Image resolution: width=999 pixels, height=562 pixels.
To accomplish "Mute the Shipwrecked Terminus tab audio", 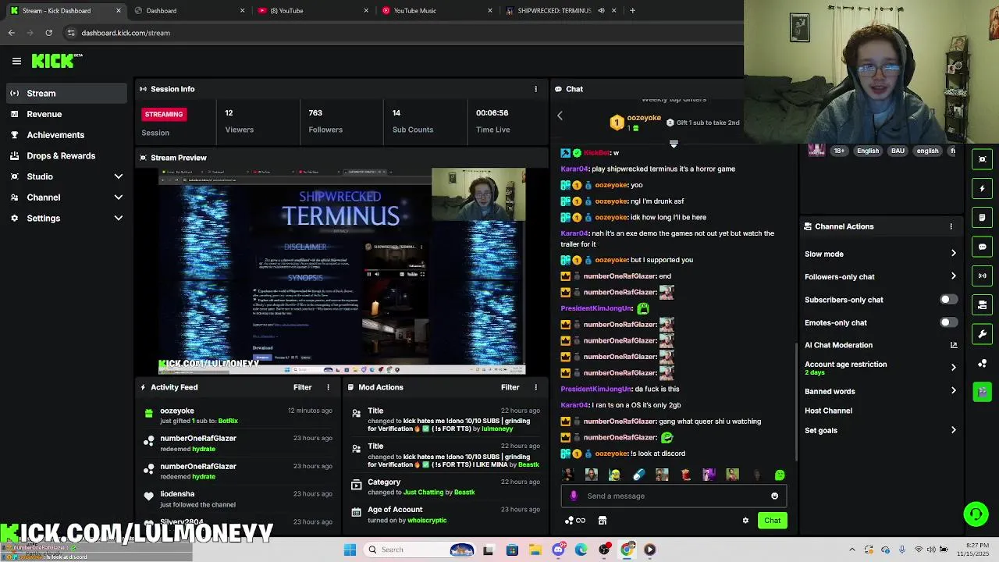I will [x=601, y=11].
